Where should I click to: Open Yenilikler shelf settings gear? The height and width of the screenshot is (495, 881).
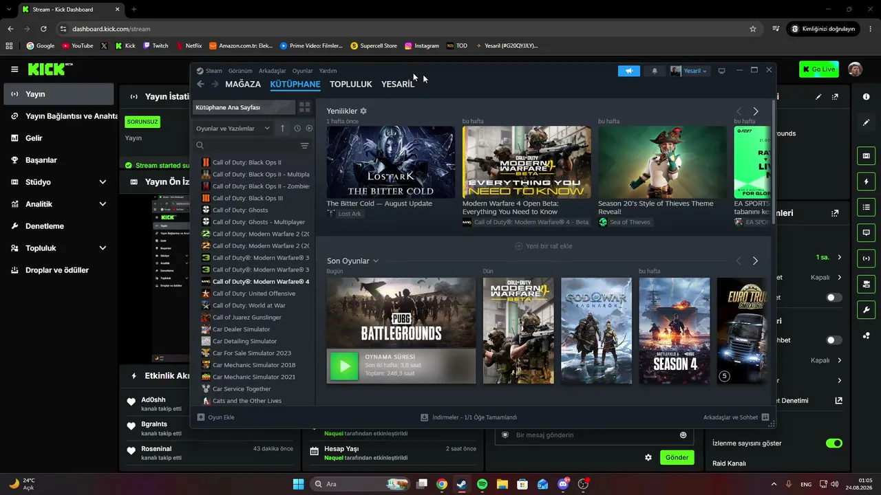point(363,111)
